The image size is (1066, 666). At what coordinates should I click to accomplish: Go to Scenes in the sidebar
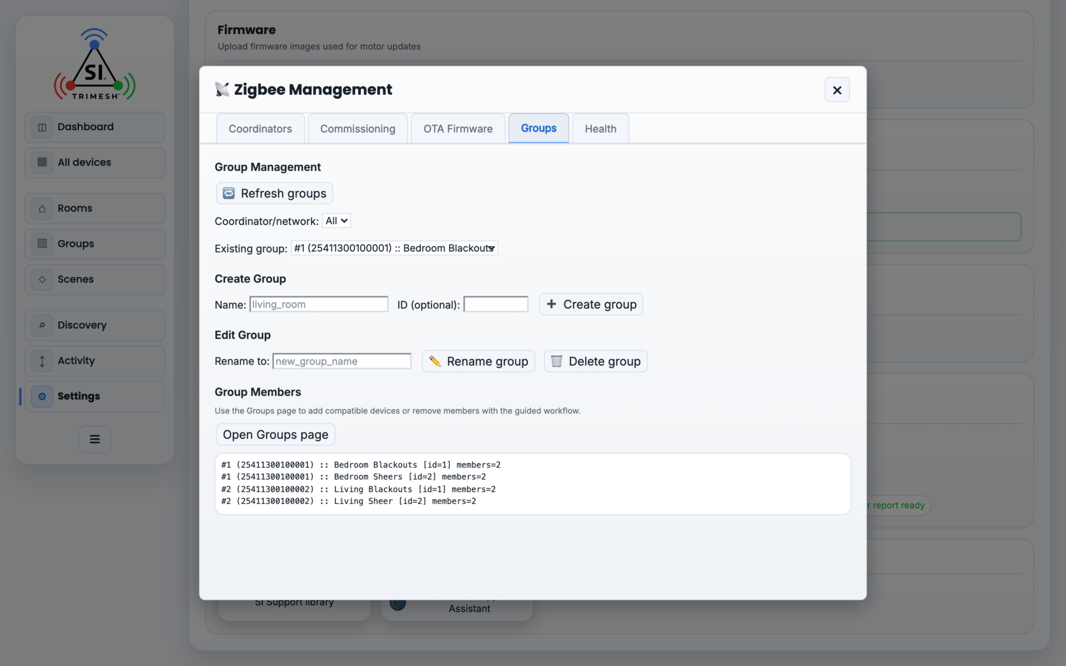point(95,279)
